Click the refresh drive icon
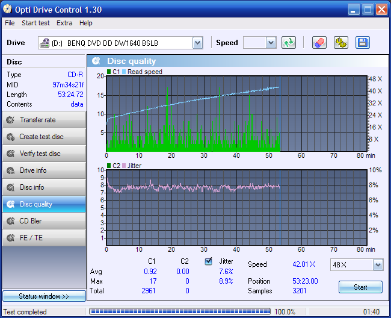391x318 pixels. [289, 43]
